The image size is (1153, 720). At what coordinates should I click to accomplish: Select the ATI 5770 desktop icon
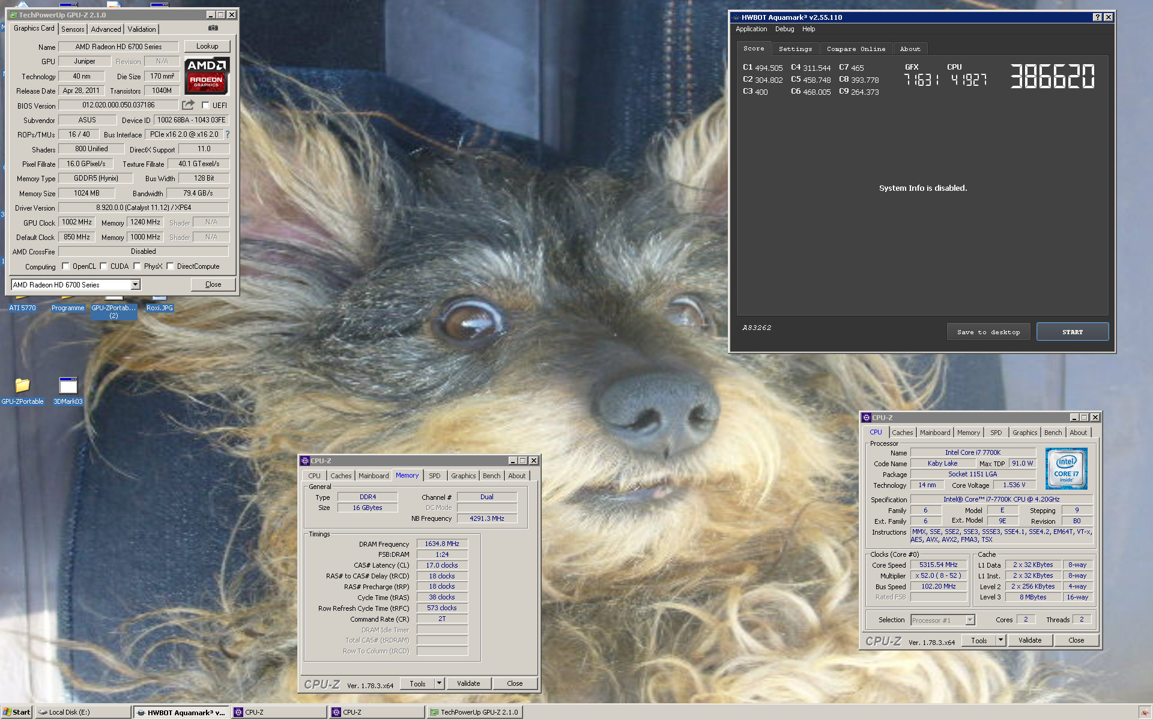(22, 308)
